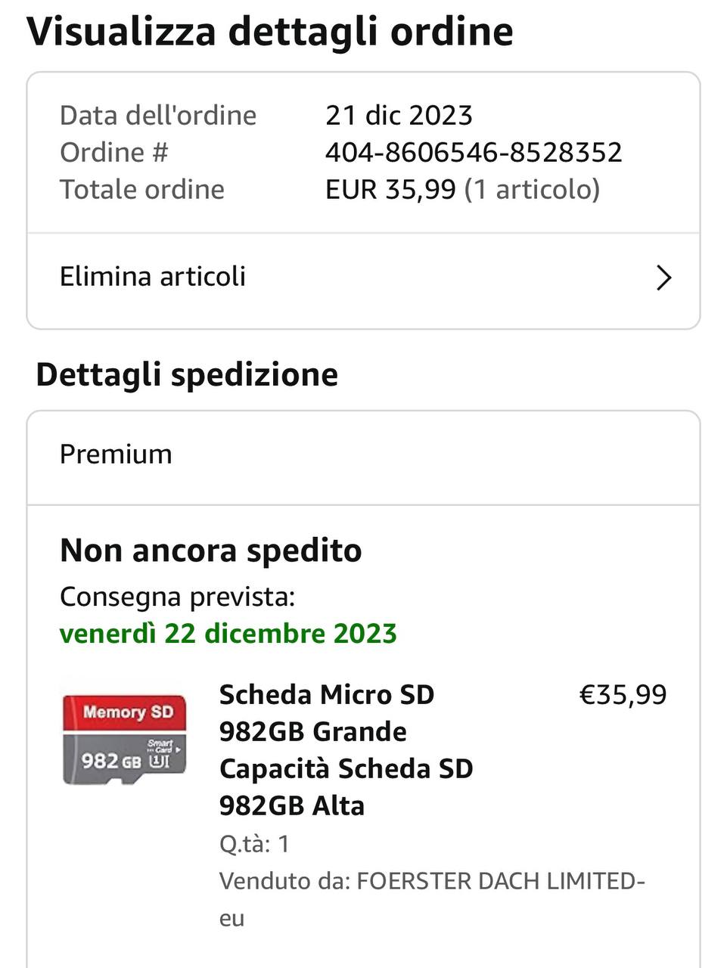This screenshot has height=968, width=727.
Task: Click the Visualizza dettagli ordine heading
Action: (x=270, y=32)
